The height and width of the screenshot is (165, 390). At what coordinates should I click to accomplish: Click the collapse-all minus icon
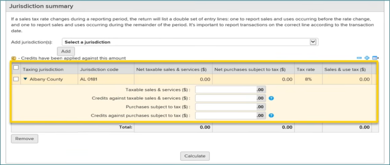359,58
